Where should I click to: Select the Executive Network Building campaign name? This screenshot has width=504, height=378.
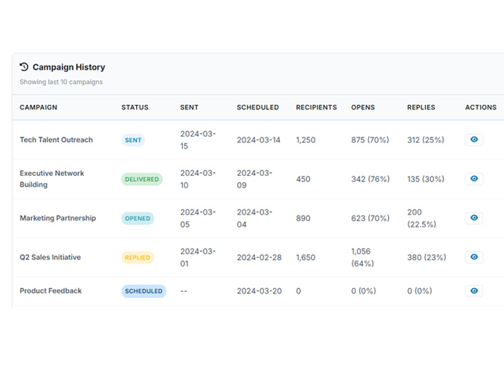point(52,179)
